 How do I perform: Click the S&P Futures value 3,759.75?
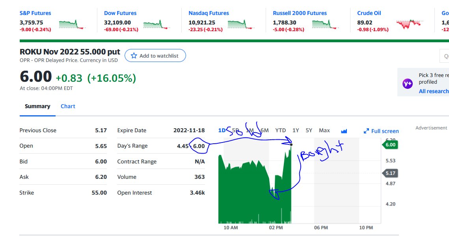31,22
